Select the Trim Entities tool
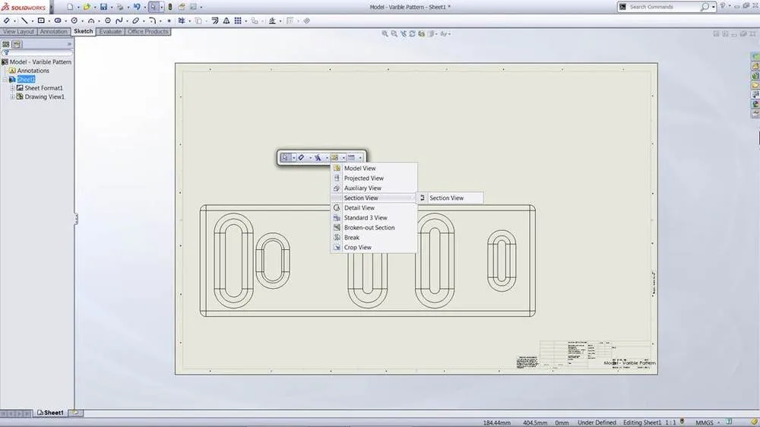The height and width of the screenshot is (427, 760). pos(182,21)
